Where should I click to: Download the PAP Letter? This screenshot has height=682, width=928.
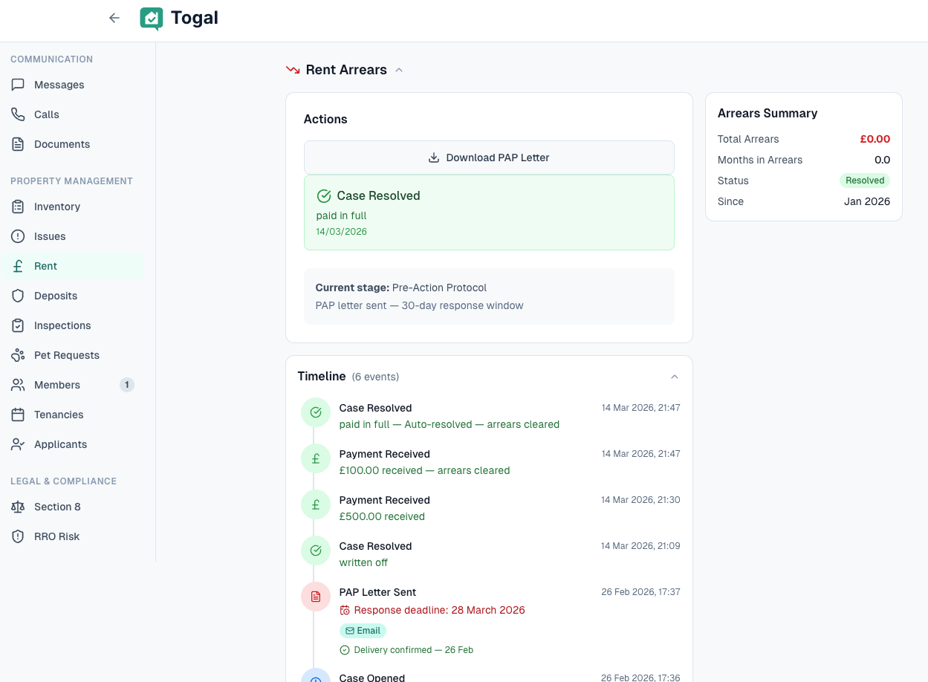(x=489, y=157)
